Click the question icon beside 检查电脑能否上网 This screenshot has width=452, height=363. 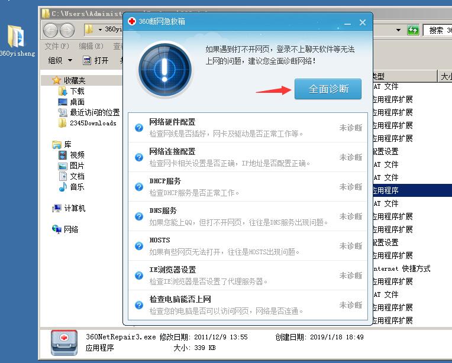tap(139, 305)
